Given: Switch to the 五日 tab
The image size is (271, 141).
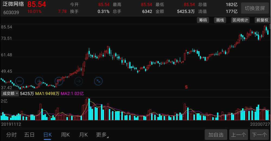Looking at the screenshot, I should (x=29, y=135).
